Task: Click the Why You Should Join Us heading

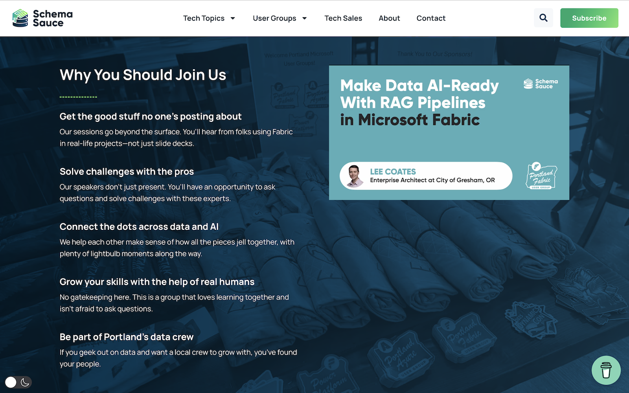Action: [143, 75]
